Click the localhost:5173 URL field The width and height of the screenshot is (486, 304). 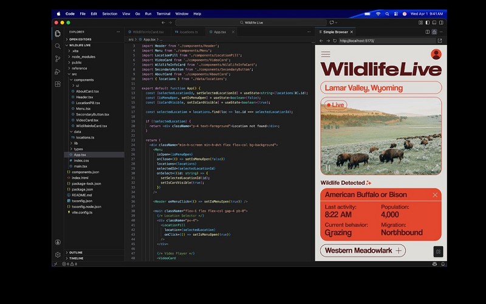click(x=387, y=41)
